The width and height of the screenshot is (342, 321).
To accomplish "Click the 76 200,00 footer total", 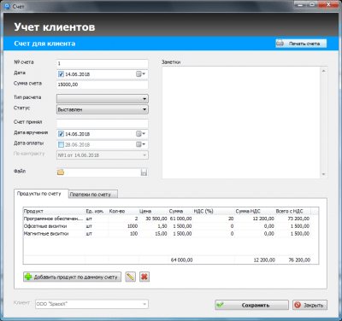I will coord(299,260).
